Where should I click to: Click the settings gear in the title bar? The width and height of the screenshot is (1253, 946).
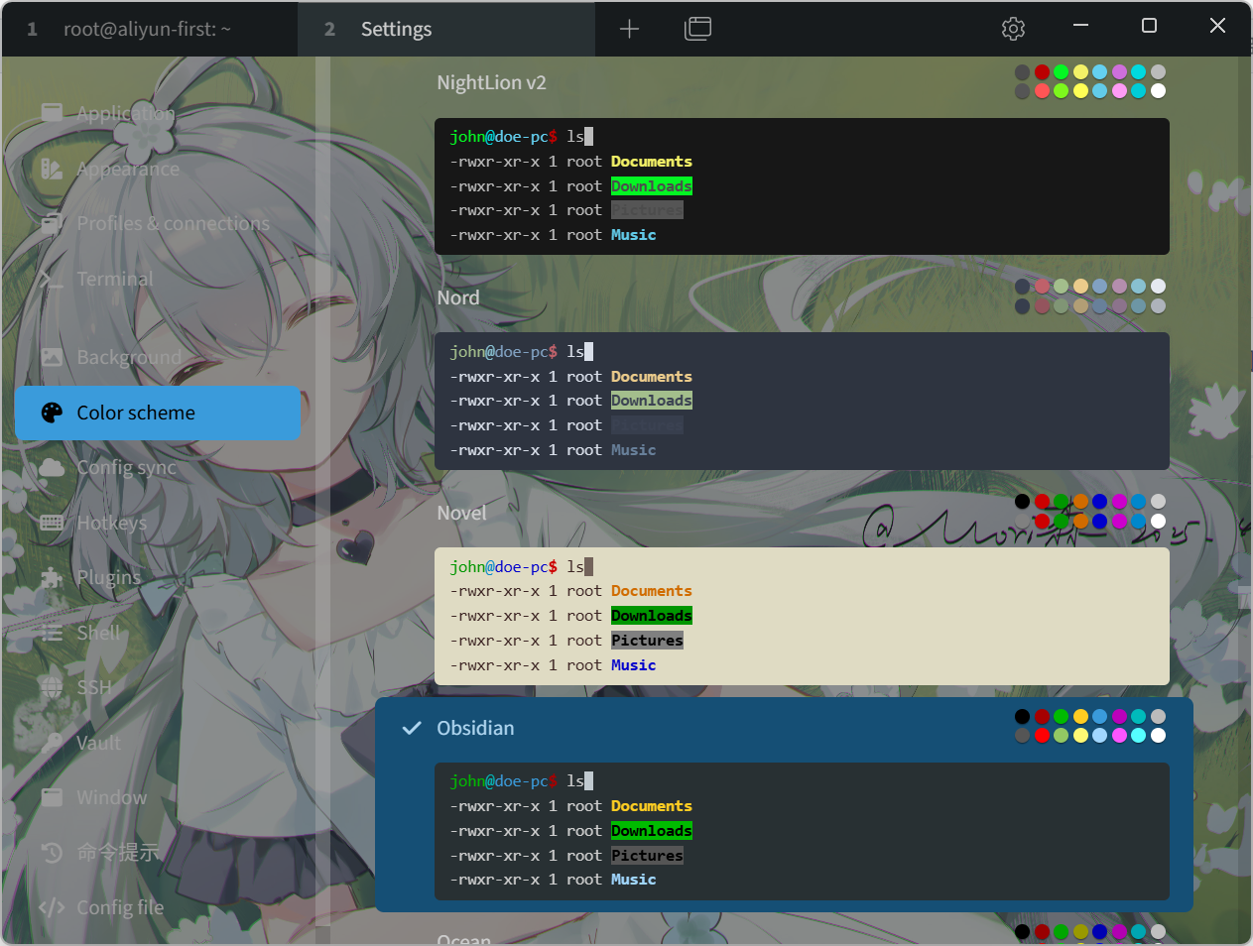[x=1013, y=29]
